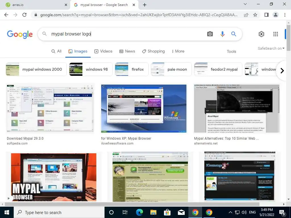Show more suggestion chips with right chevron
291x218 pixels.
pos(282,71)
